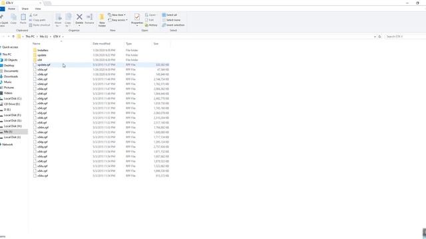Image resolution: width=426 pixels, height=239 pixels.
Task: Expand the arrow under Delete button
Action: click(79, 26)
